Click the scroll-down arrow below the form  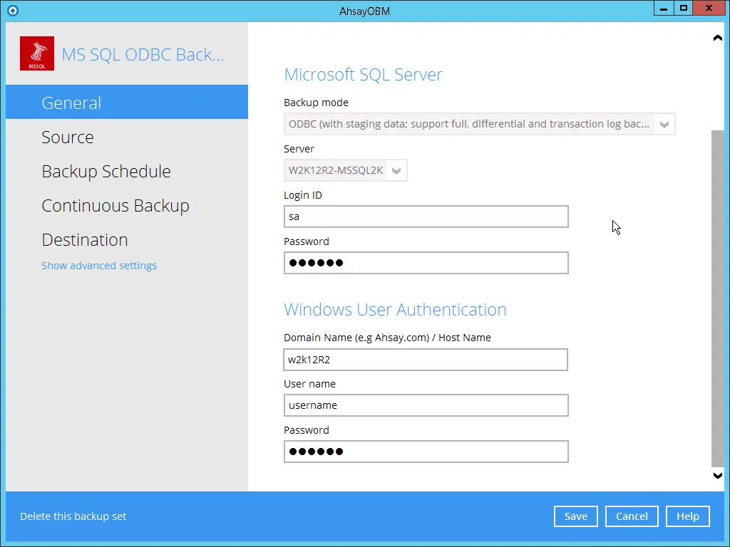(x=718, y=475)
